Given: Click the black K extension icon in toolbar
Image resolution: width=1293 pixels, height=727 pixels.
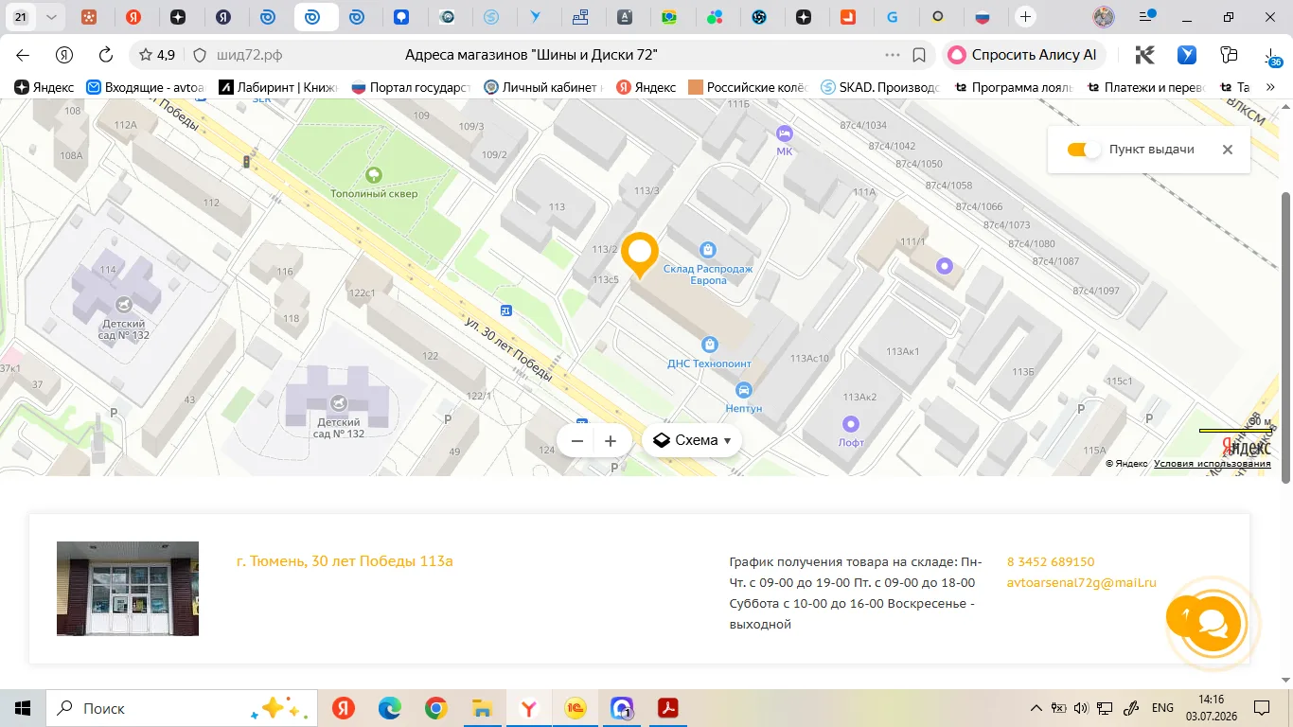Looking at the screenshot, I should 1144,55.
